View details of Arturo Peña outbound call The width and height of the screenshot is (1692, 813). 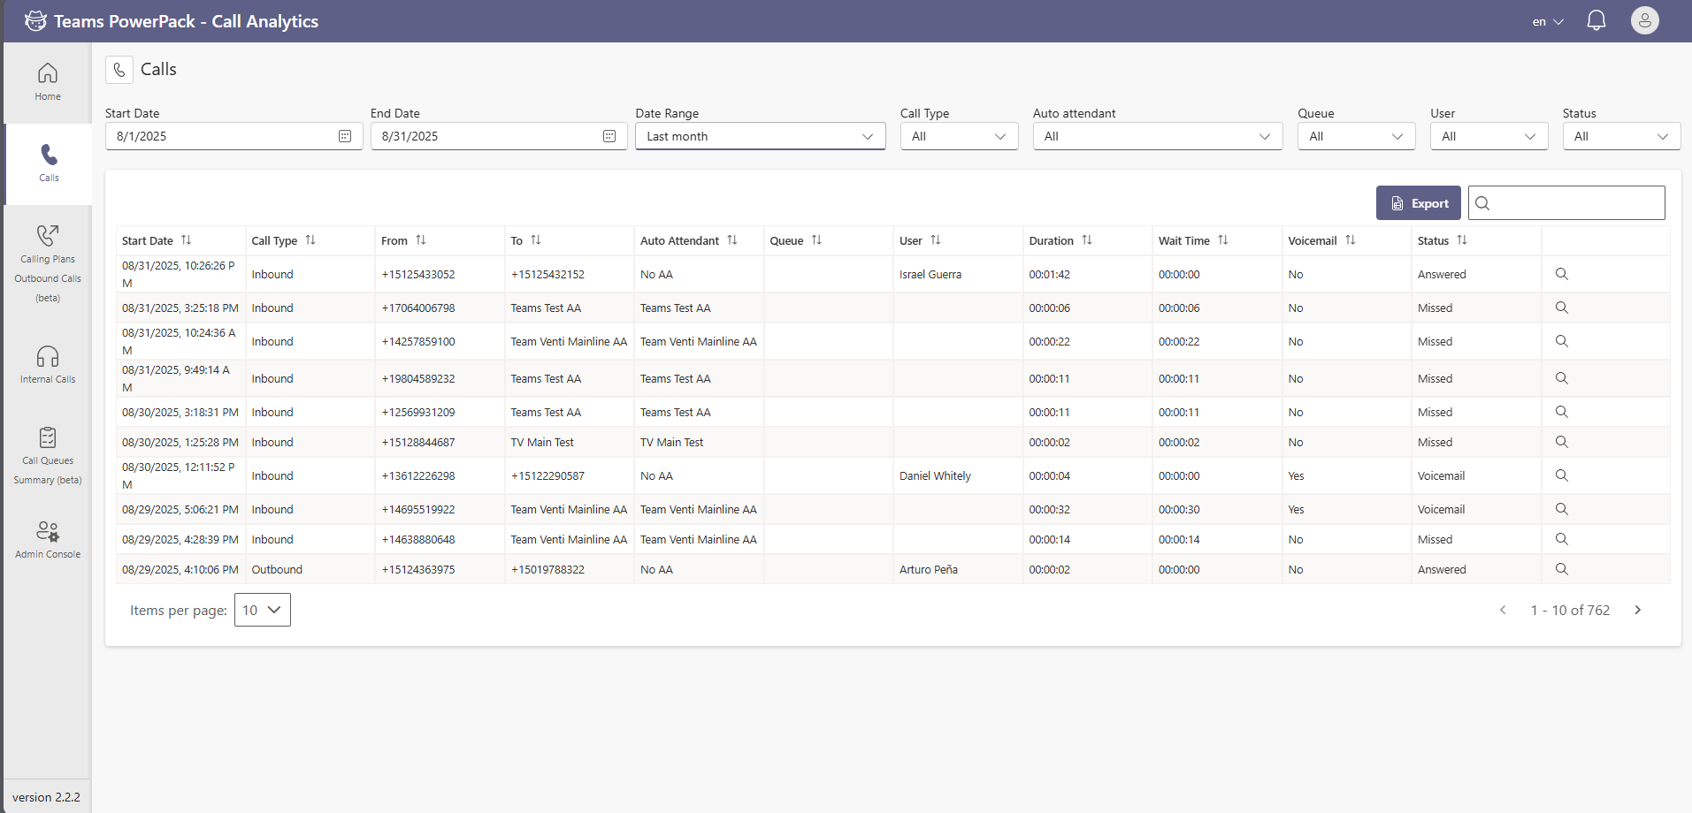coord(1561,569)
